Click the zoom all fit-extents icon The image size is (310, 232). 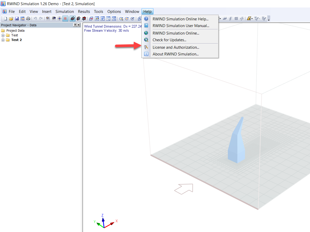114,19
